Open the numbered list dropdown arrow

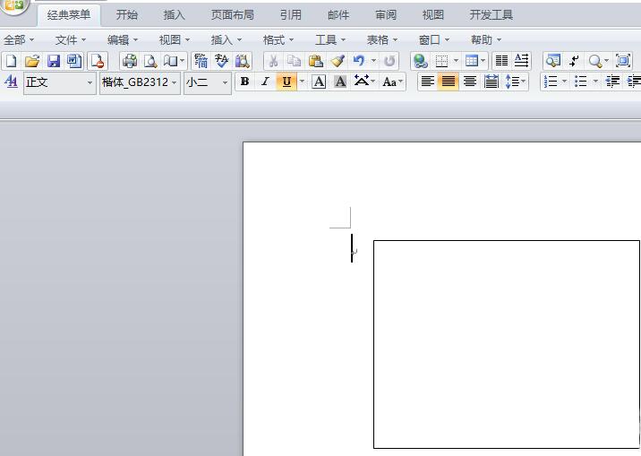click(565, 82)
